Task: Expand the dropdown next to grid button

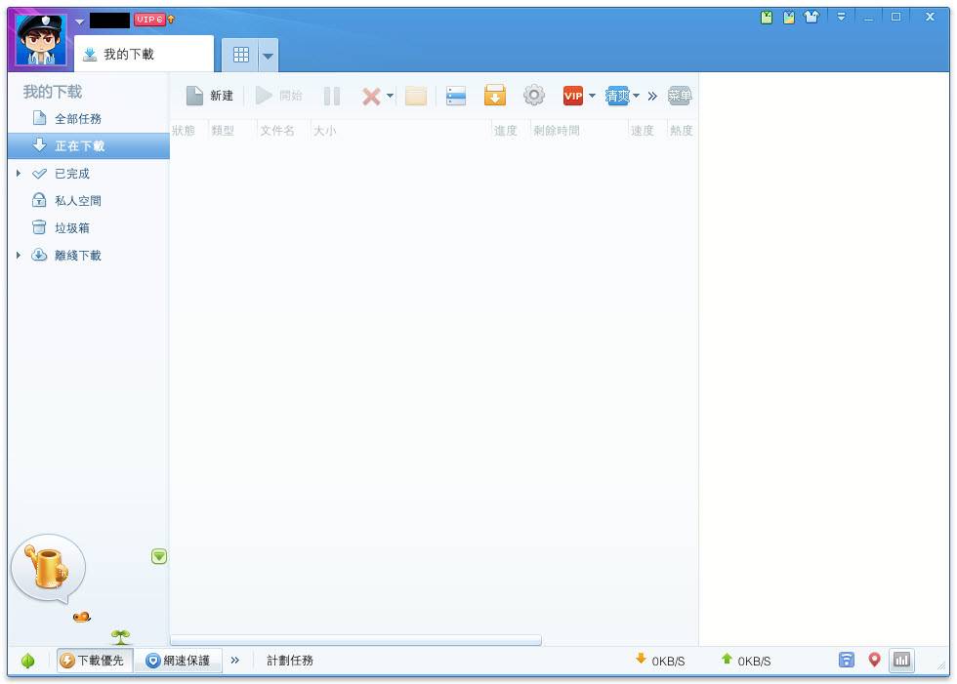Action: click(268, 56)
